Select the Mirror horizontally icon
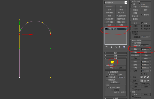Viewport: 155px width, 99px height. (x=142, y=81)
